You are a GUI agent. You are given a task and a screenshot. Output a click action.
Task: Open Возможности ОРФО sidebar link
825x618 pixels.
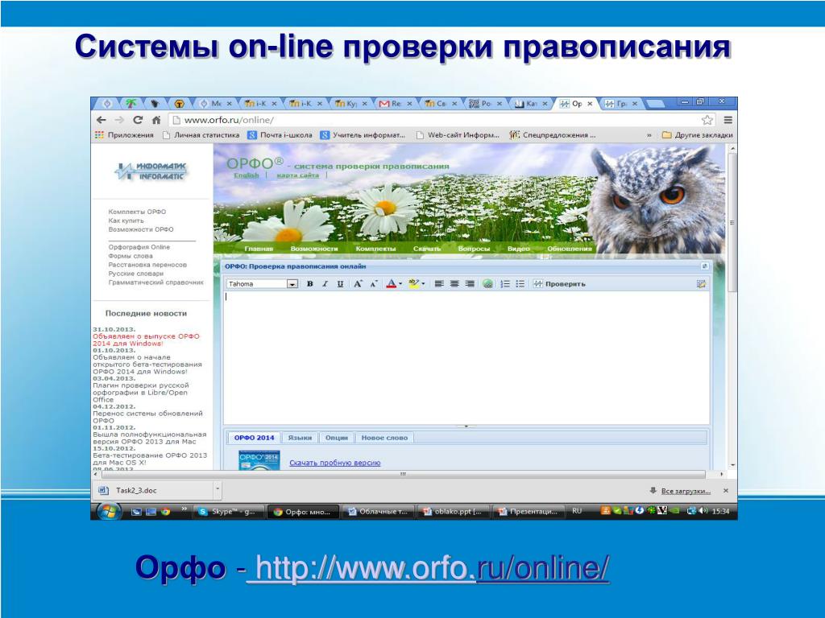click(x=140, y=229)
